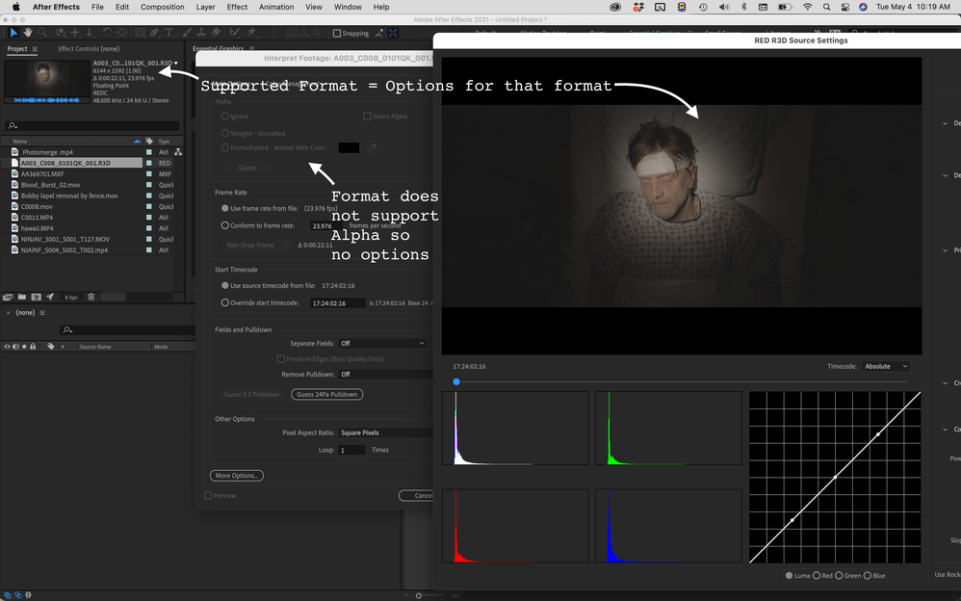Select 'Use source timecode from file'
The image size is (961, 601).
225,286
